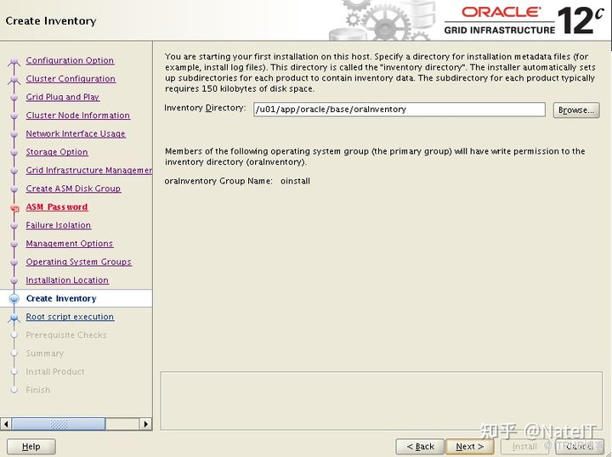Click the Cluster Node Information step bullet
This screenshot has height=457, width=612.
pos(14,116)
